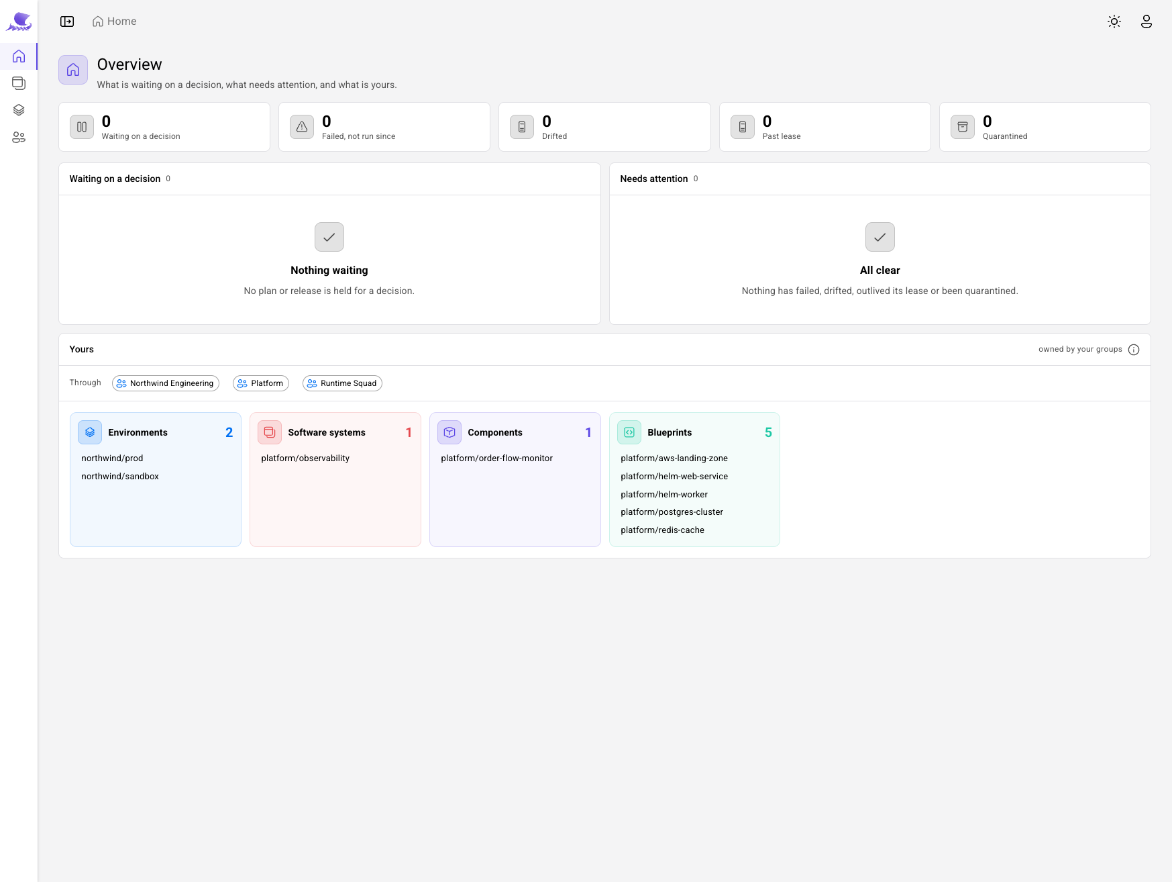Viewport: 1172px width, 882px height.
Task: Open platform/redis-cache blueprint
Action: [662, 530]
